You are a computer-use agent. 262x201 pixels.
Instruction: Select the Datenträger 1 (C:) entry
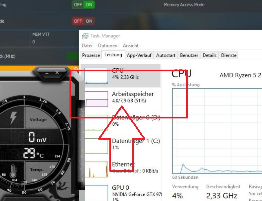[121, 146]
